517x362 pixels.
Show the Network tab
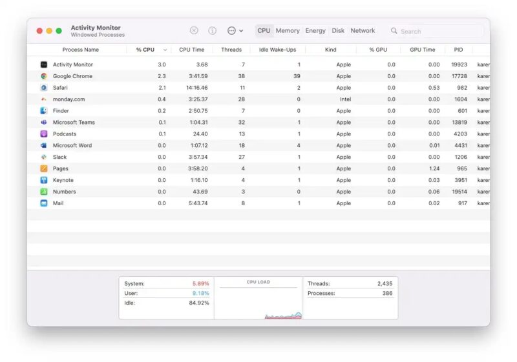pyautogui.click(x=363, y=30)
